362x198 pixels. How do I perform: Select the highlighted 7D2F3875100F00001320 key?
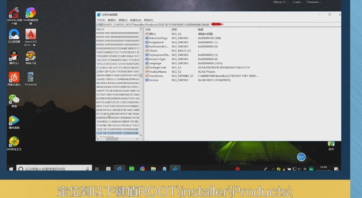(117, 133)
